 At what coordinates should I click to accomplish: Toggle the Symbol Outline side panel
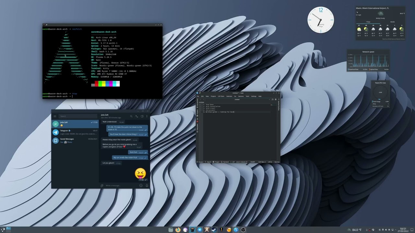click(x=279, y=105)
